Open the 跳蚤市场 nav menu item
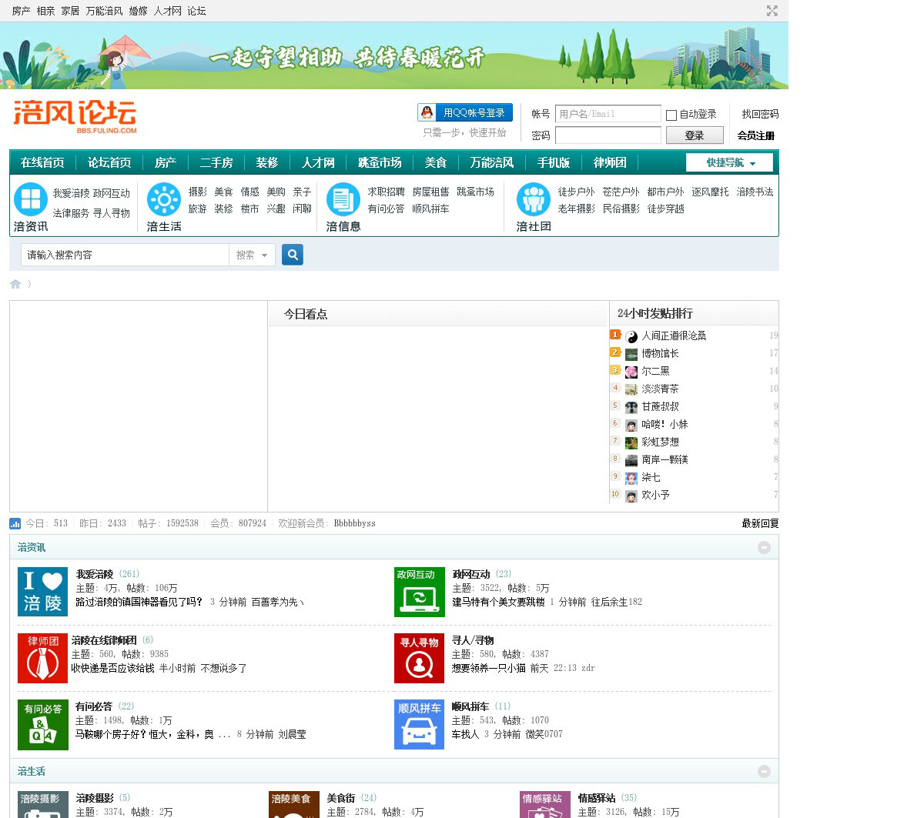The image size is (924, 818). coord(380,162)
